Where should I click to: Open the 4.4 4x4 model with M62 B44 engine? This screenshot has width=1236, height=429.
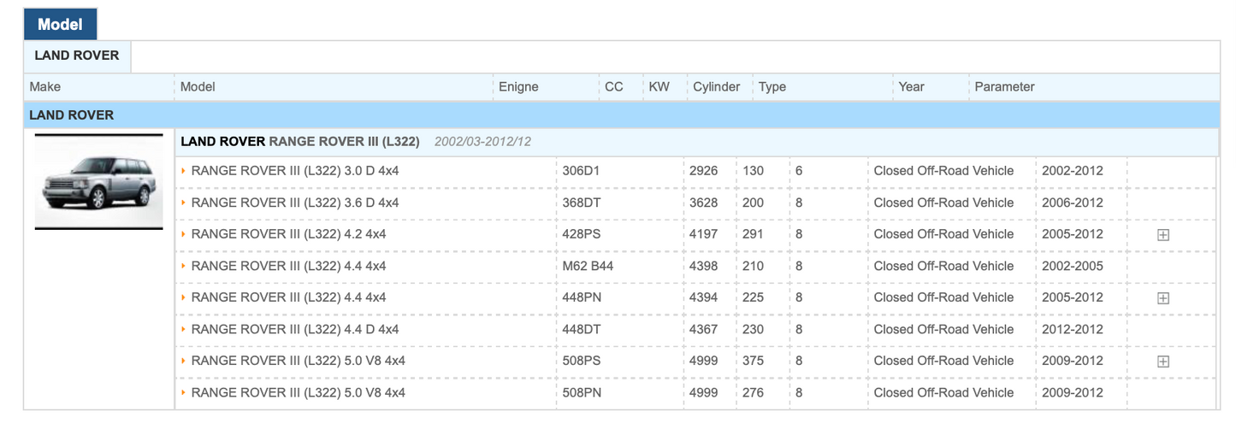[x=288, y=266]
